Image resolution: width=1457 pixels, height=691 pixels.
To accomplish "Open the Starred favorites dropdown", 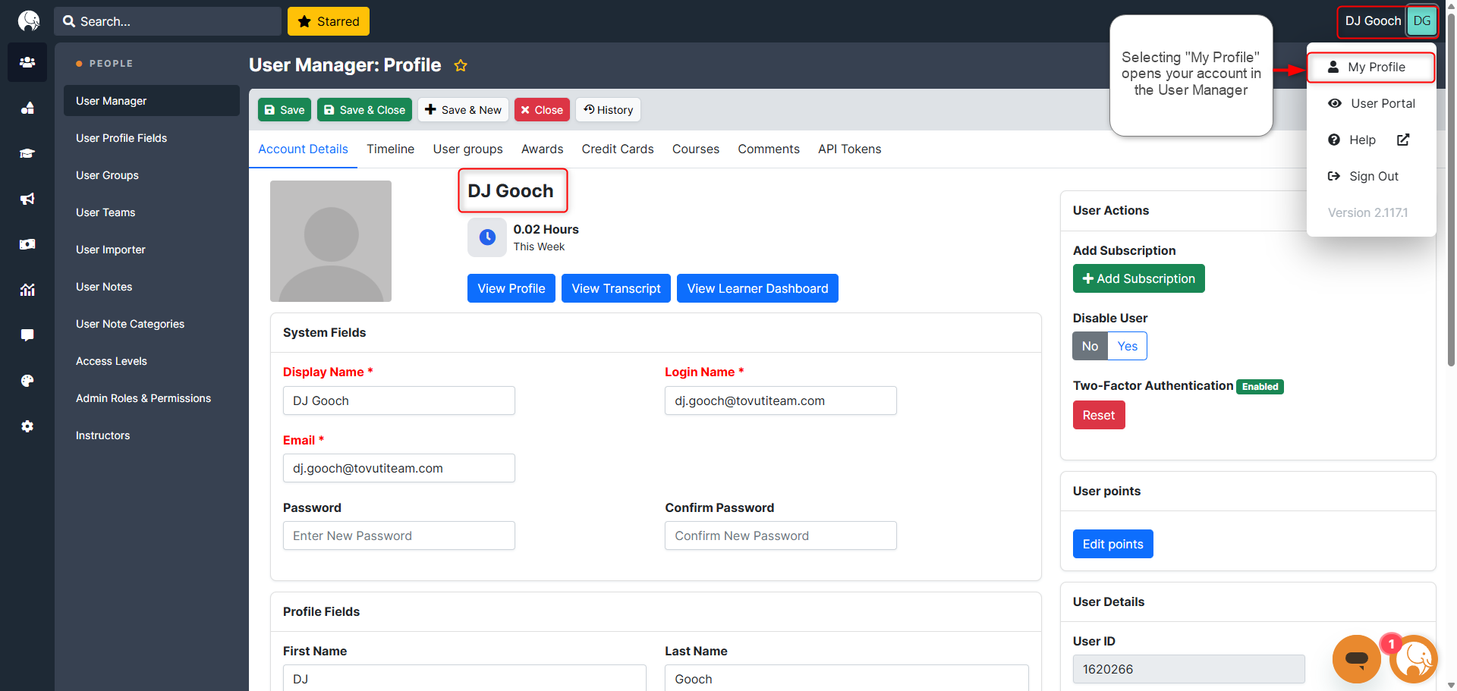I will point(329,21).
